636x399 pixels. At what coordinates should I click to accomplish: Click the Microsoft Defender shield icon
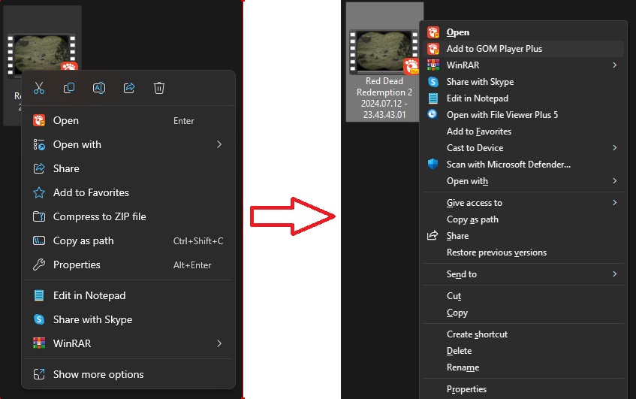[433, 164]
